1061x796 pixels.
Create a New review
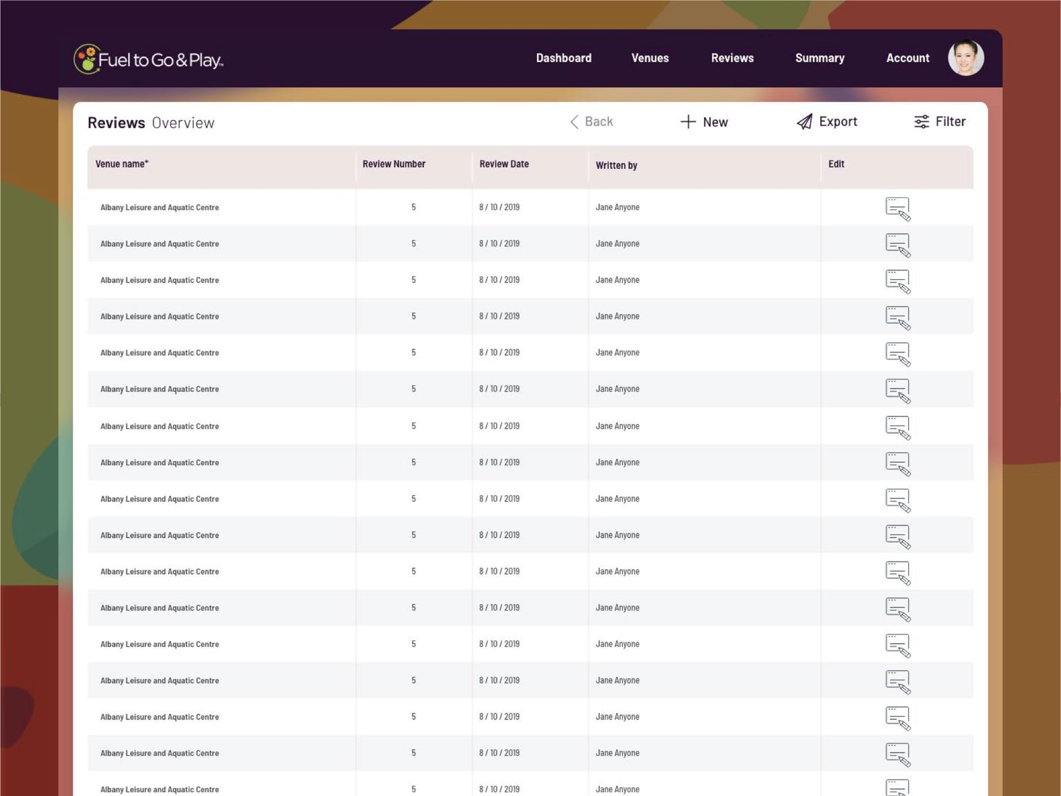click(x=704, y=122)
